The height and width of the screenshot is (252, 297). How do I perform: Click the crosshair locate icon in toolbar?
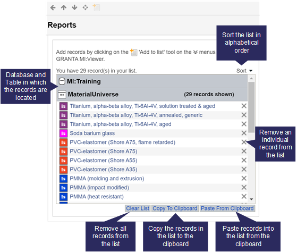[x=85, y=7]
